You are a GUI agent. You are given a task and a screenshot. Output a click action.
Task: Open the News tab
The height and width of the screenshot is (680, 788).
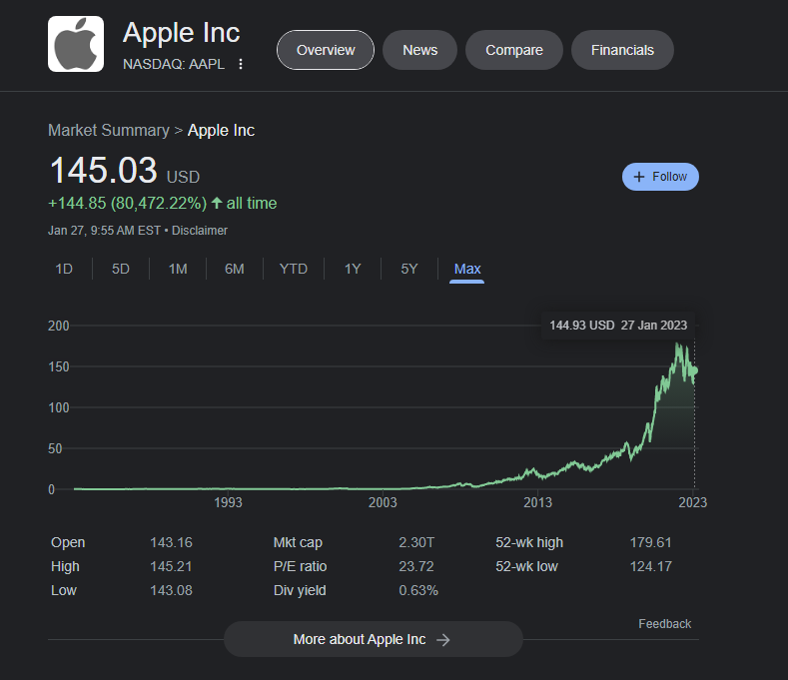419,50
